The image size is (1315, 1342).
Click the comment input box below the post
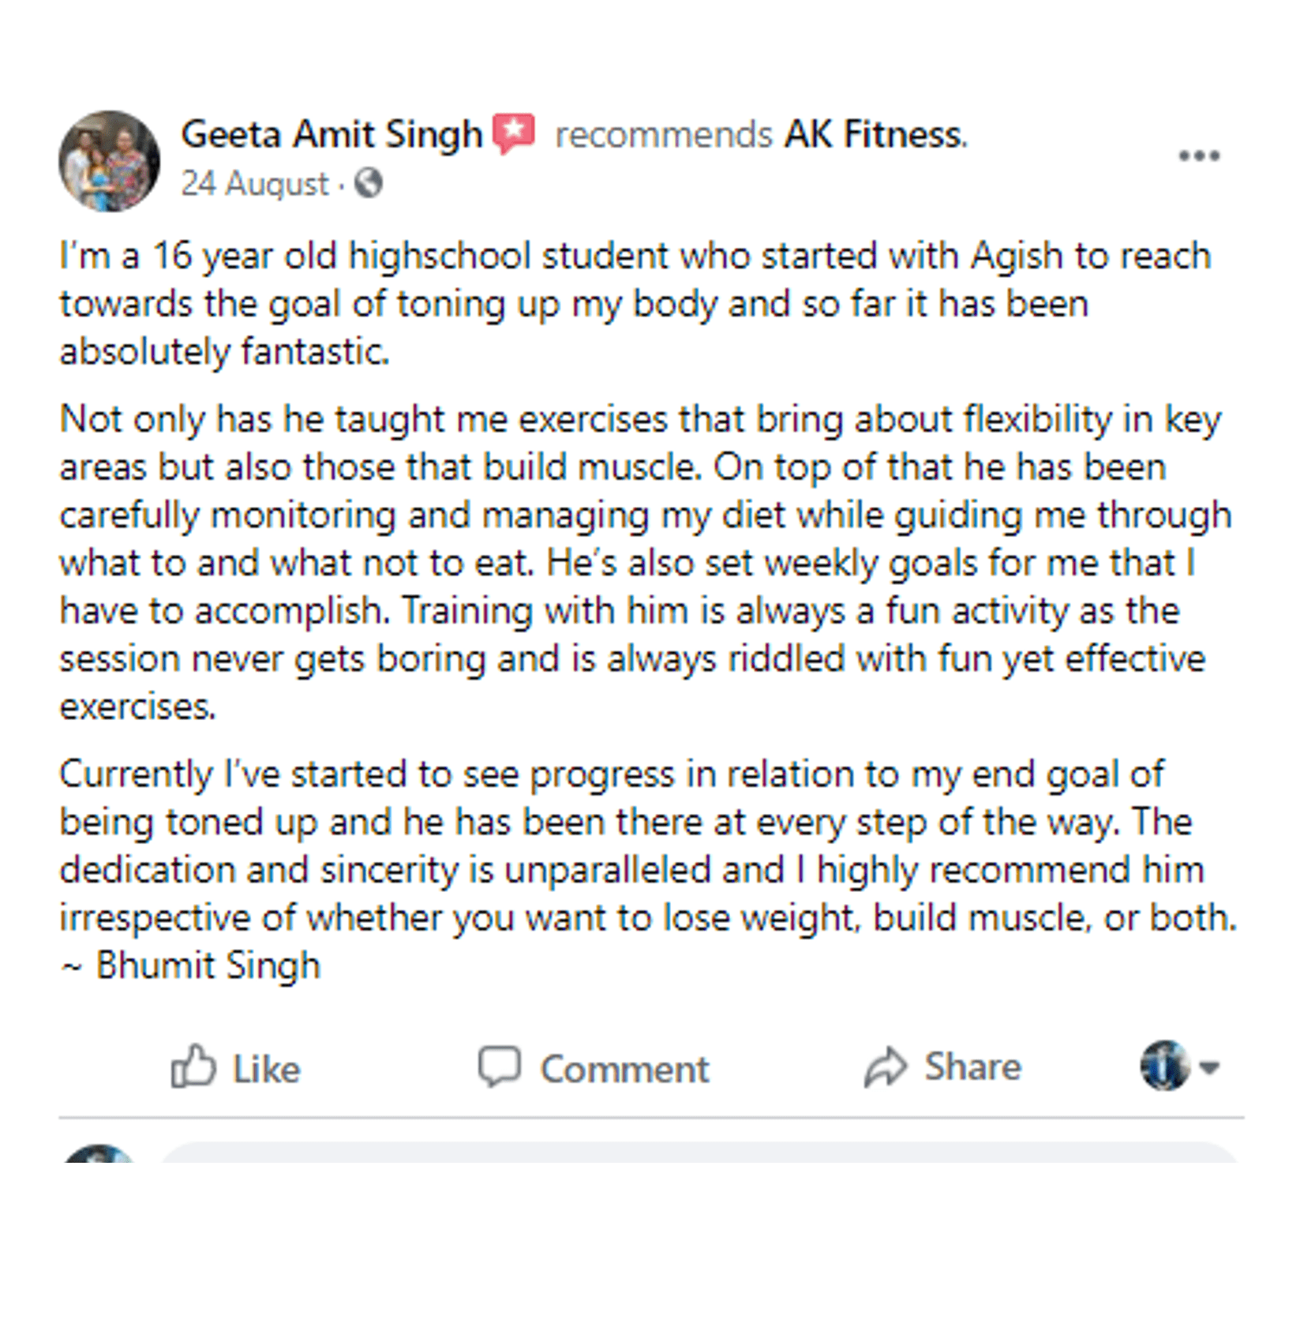pos(698,1153)
